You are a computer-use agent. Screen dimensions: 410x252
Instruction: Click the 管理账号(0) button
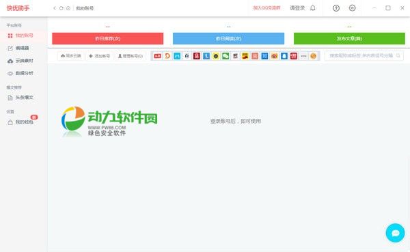(131, 56)
